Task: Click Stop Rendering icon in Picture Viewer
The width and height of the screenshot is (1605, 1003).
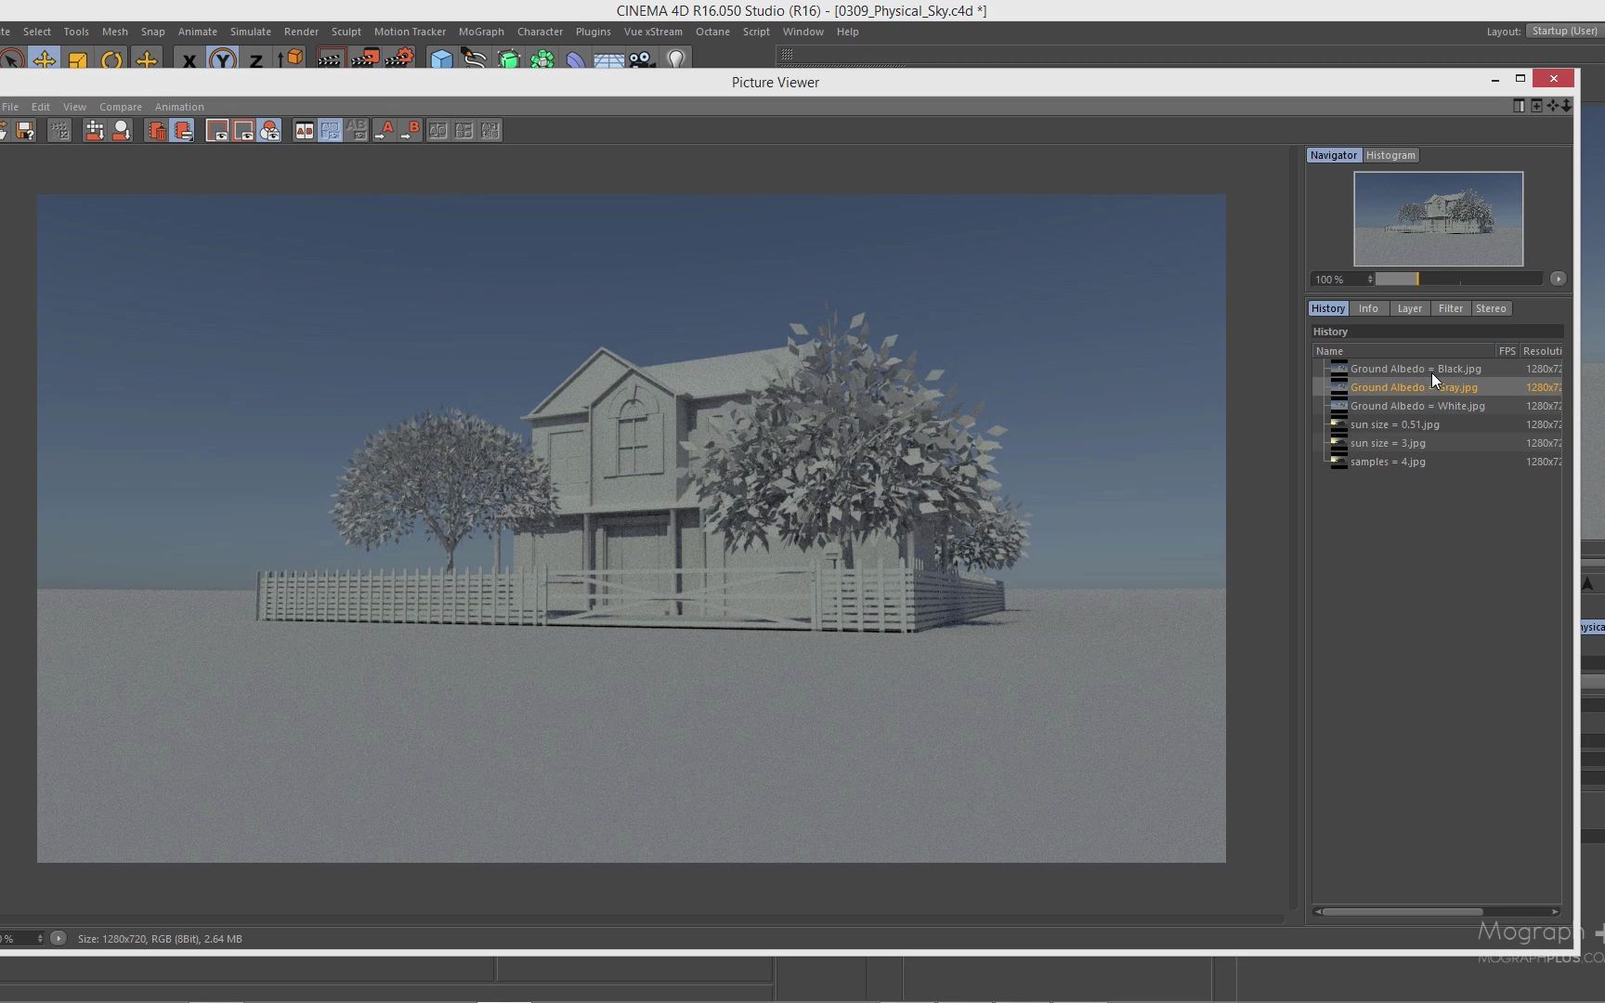Action: (x=59, y=131)
